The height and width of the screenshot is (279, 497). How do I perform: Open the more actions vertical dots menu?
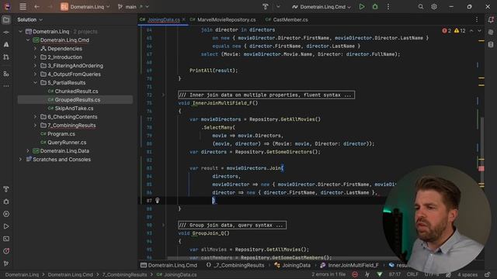coord(388,7)
